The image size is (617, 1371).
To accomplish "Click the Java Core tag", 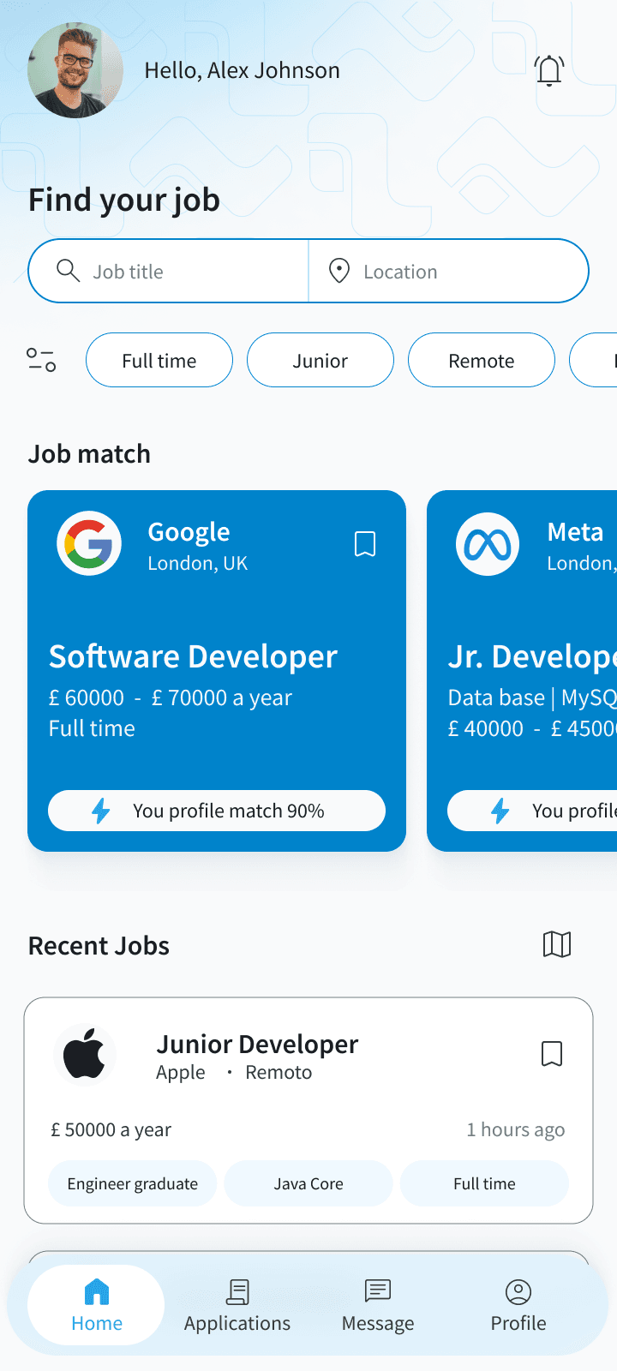I will click(x=308, y=1183).
